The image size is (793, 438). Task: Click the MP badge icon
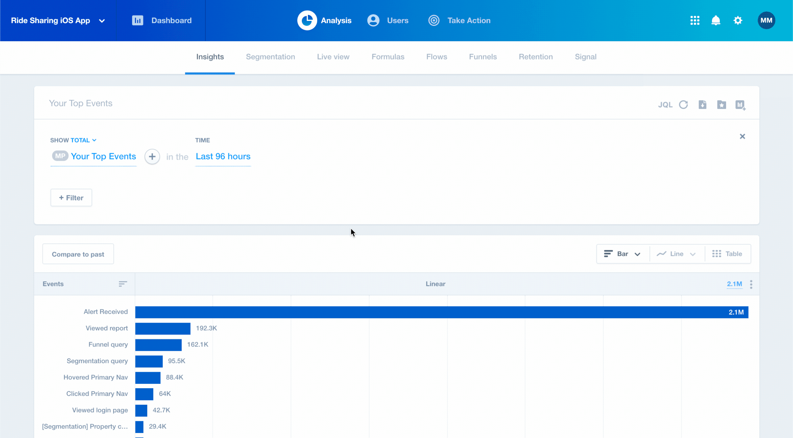tap(60, 156)
